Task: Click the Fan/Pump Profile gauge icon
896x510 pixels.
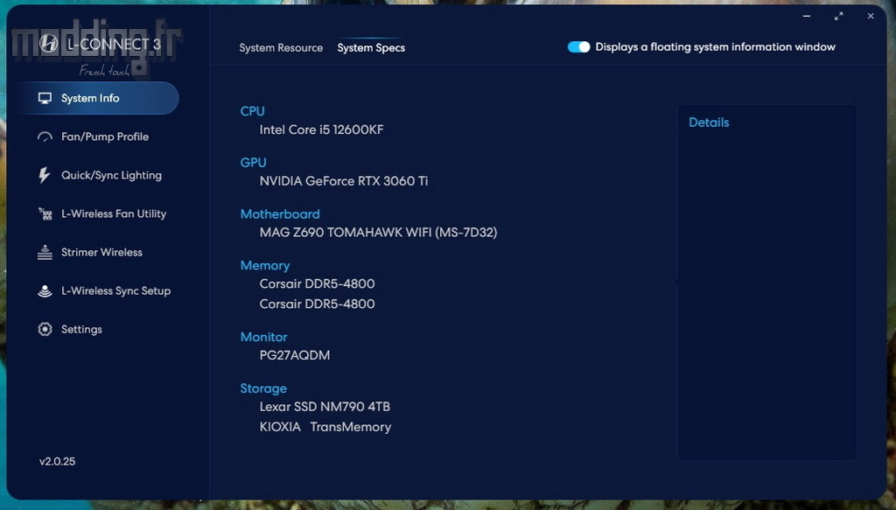Action: click(45, 137)
